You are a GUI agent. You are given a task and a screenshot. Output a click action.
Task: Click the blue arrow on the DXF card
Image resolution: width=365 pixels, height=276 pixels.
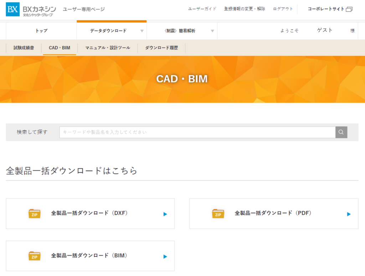[165, 214]
